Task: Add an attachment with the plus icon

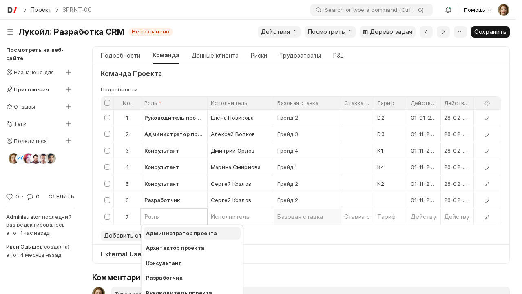Action: point(69,89)
